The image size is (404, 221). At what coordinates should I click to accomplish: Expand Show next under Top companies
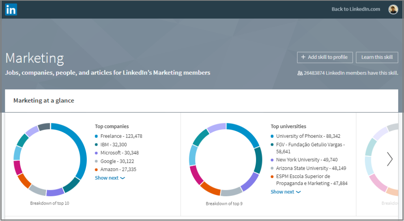[x=110, y=178]
